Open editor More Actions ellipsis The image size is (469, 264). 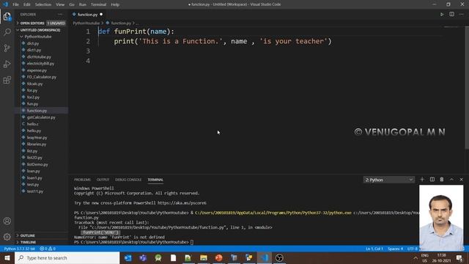461,15
